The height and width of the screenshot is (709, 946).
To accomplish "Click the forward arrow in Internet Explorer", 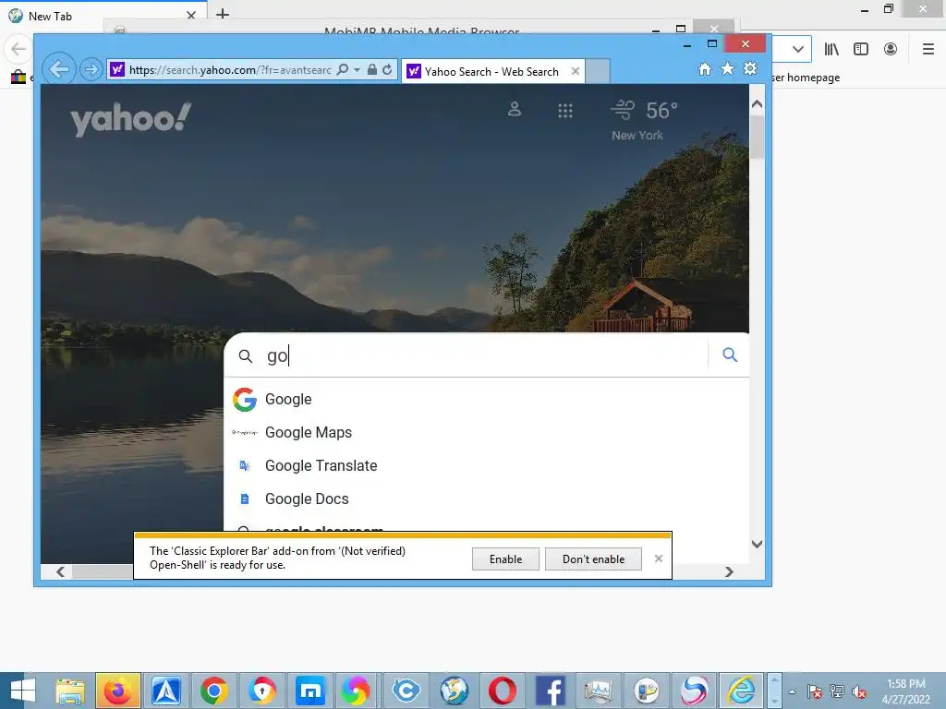I will pos(91,70).
